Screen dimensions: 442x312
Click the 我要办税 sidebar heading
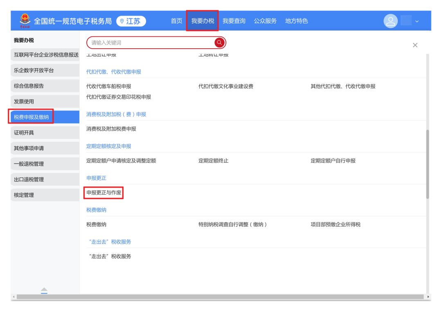24,40
